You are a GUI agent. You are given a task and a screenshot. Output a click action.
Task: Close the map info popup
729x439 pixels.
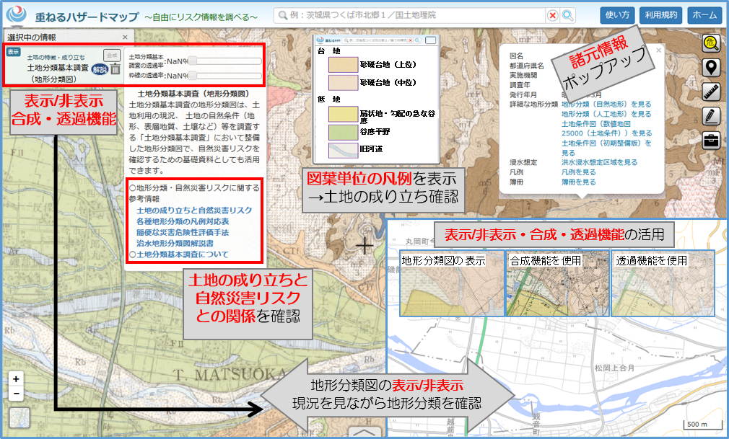click(658, 50)
